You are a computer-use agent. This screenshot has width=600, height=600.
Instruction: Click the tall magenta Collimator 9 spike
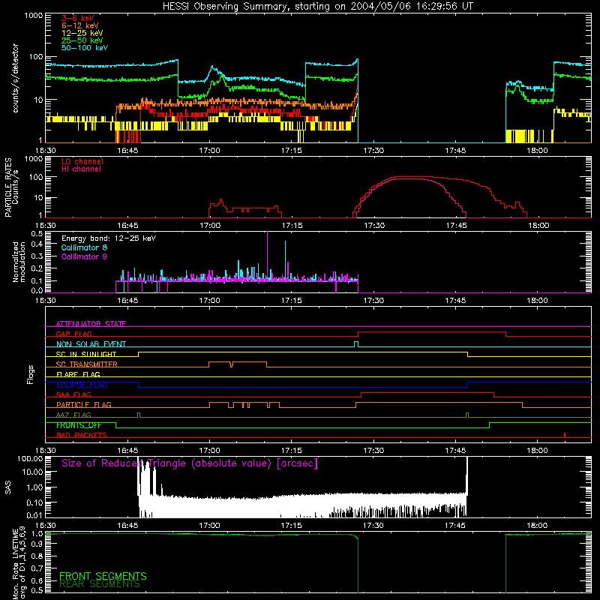click(267, 256)
